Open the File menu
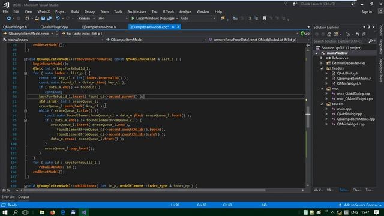The width and height of the screenshot is (384, 216). (5, 11)
